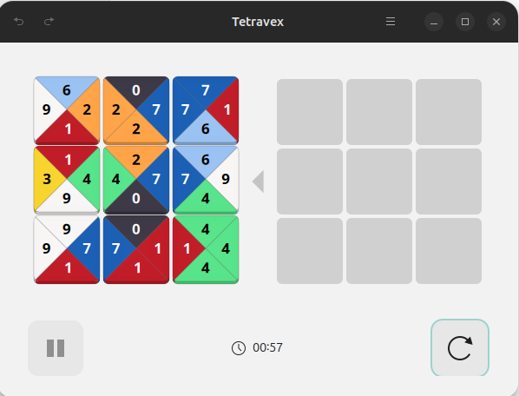This screenshot has width=519, height=396.
Task: Start a new game with the restart icon
Action: tap(460, 348)
